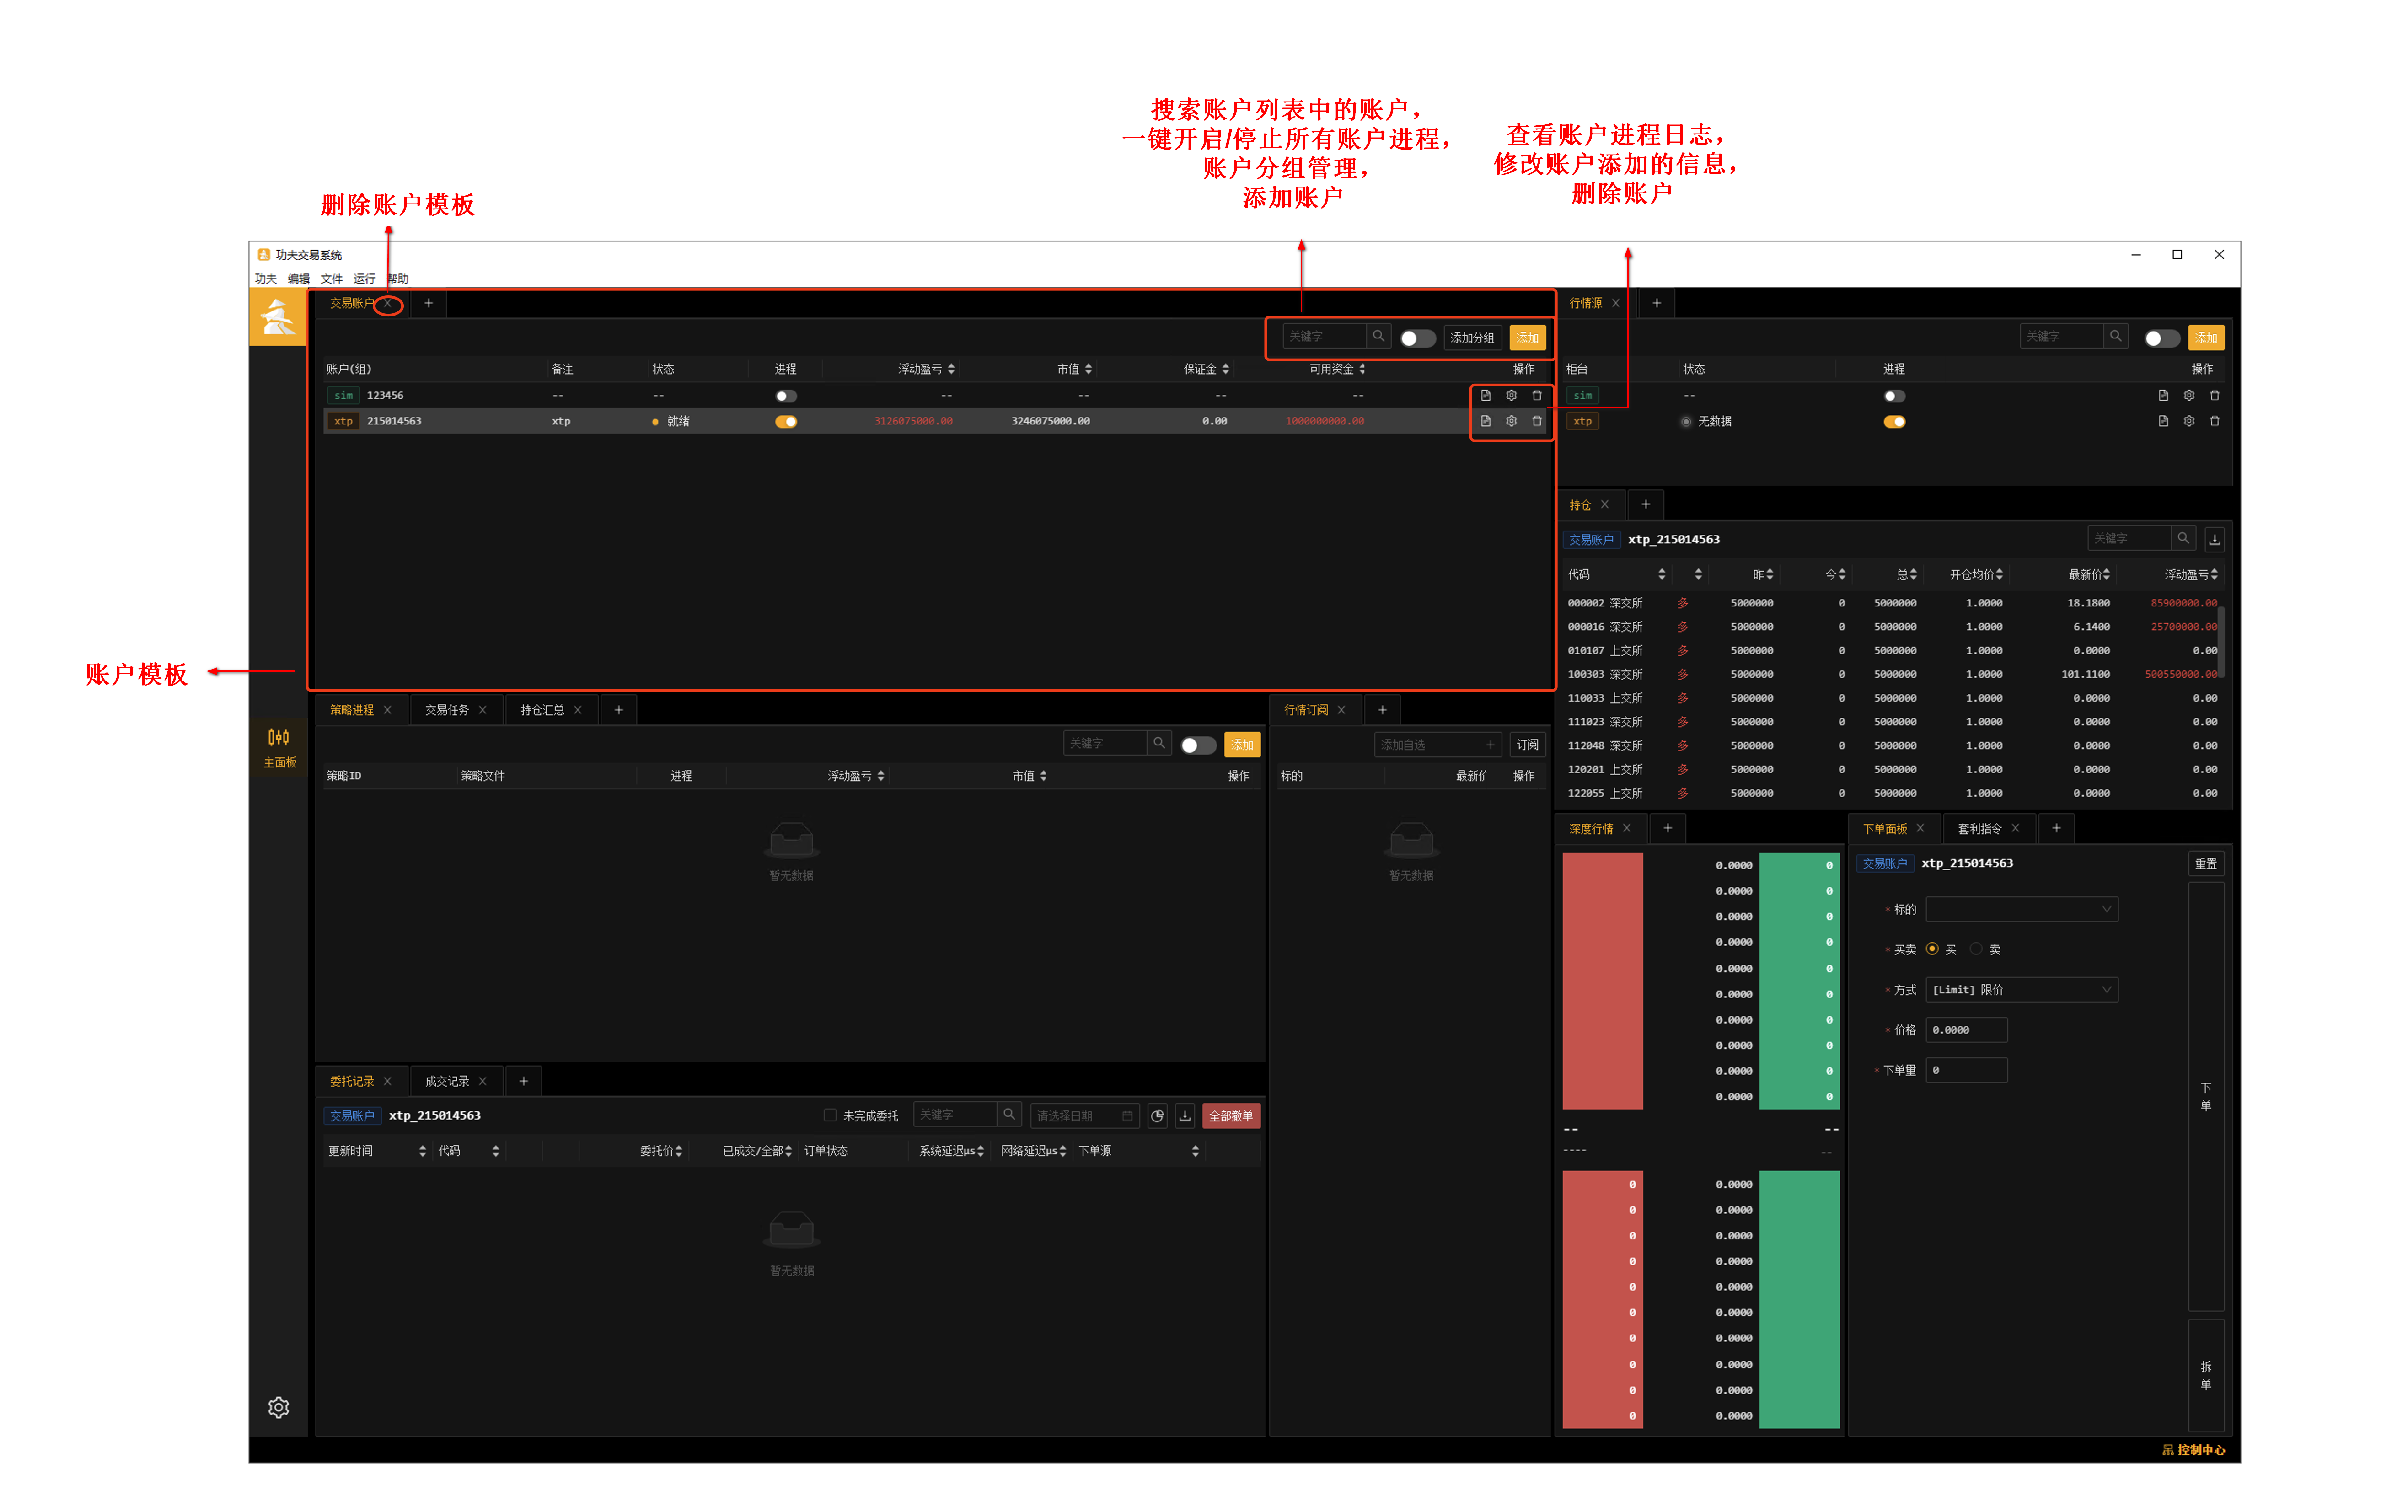The height and width of the screenshot is (1512, 2408).
Task: Sort accounts by margin
Action: coord(1226,370)
